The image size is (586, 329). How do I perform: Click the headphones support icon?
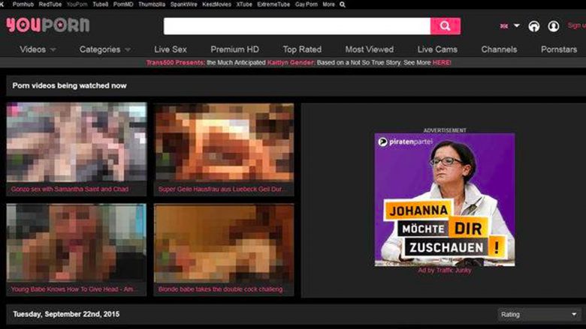pos(533,26)
